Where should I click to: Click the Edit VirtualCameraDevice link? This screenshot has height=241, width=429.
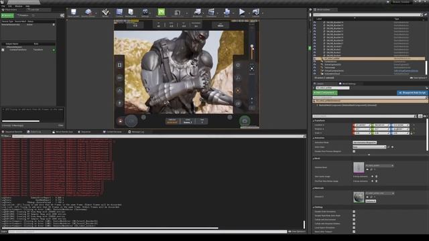(x=406, y=71)
